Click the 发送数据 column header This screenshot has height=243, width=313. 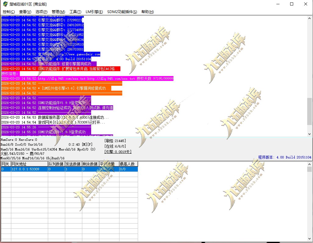click(73, 164)
